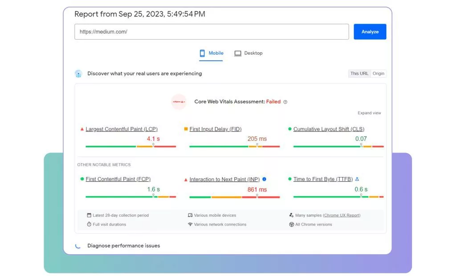Click the CLS distribution bar
This screenshot has height=276, width=456.
tap(338, 146)
